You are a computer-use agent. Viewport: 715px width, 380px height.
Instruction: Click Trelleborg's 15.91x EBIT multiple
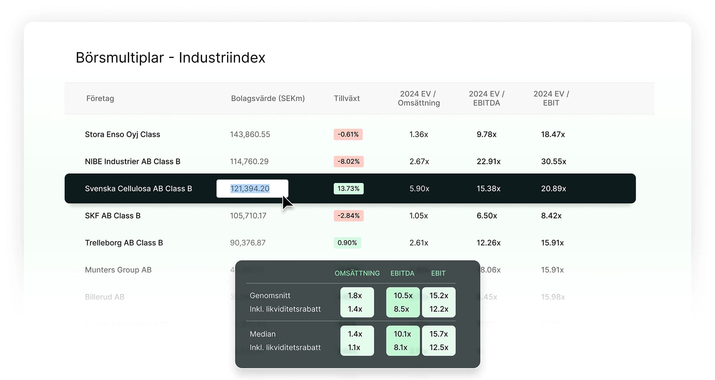point(552,243)
